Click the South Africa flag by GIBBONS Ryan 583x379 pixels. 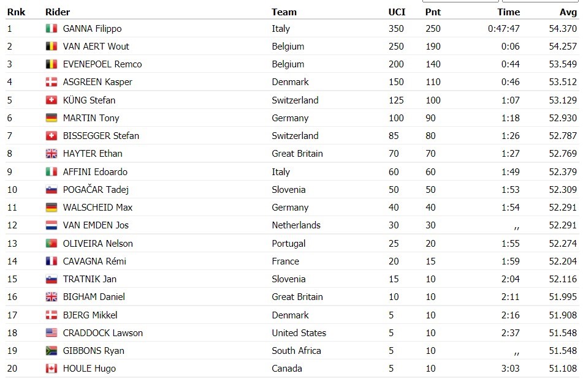(51, 351)
